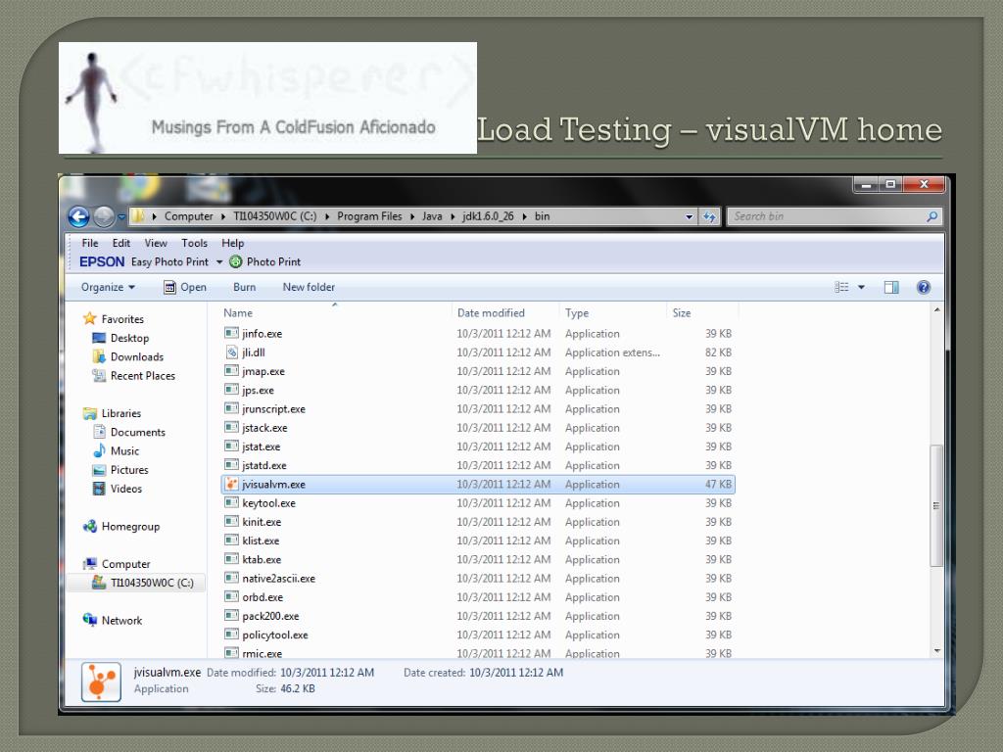Click the file list vertical scrollbar
1003x752 pixels.
[x=936, y=504]
